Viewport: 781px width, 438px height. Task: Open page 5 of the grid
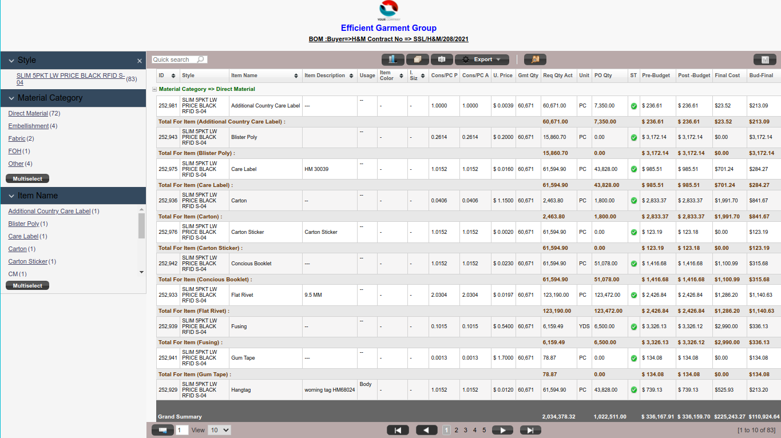tap(484, 430)
